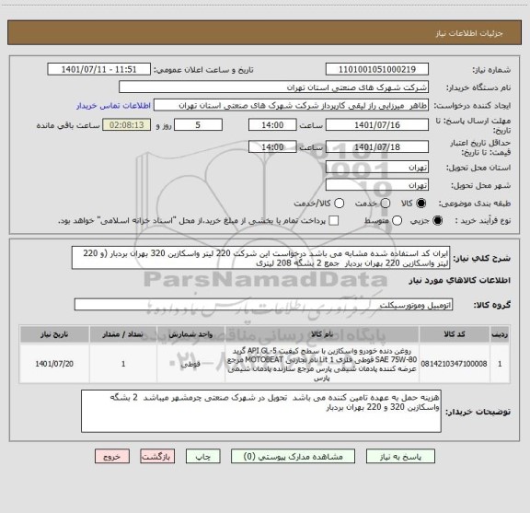Click the price validity date 1401/07/18

tap(377, 146)
